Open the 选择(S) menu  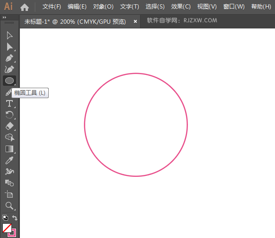pyautogui.click(x=155, y=7)
